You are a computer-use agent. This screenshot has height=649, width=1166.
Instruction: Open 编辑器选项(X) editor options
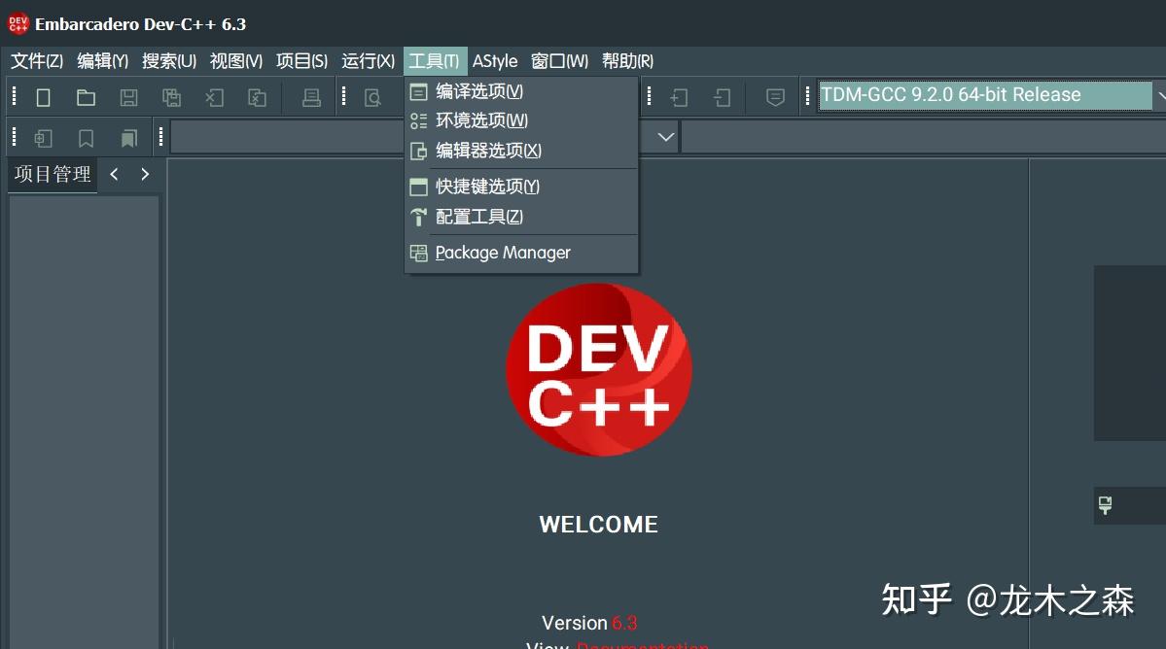click(x=521, y=151)
